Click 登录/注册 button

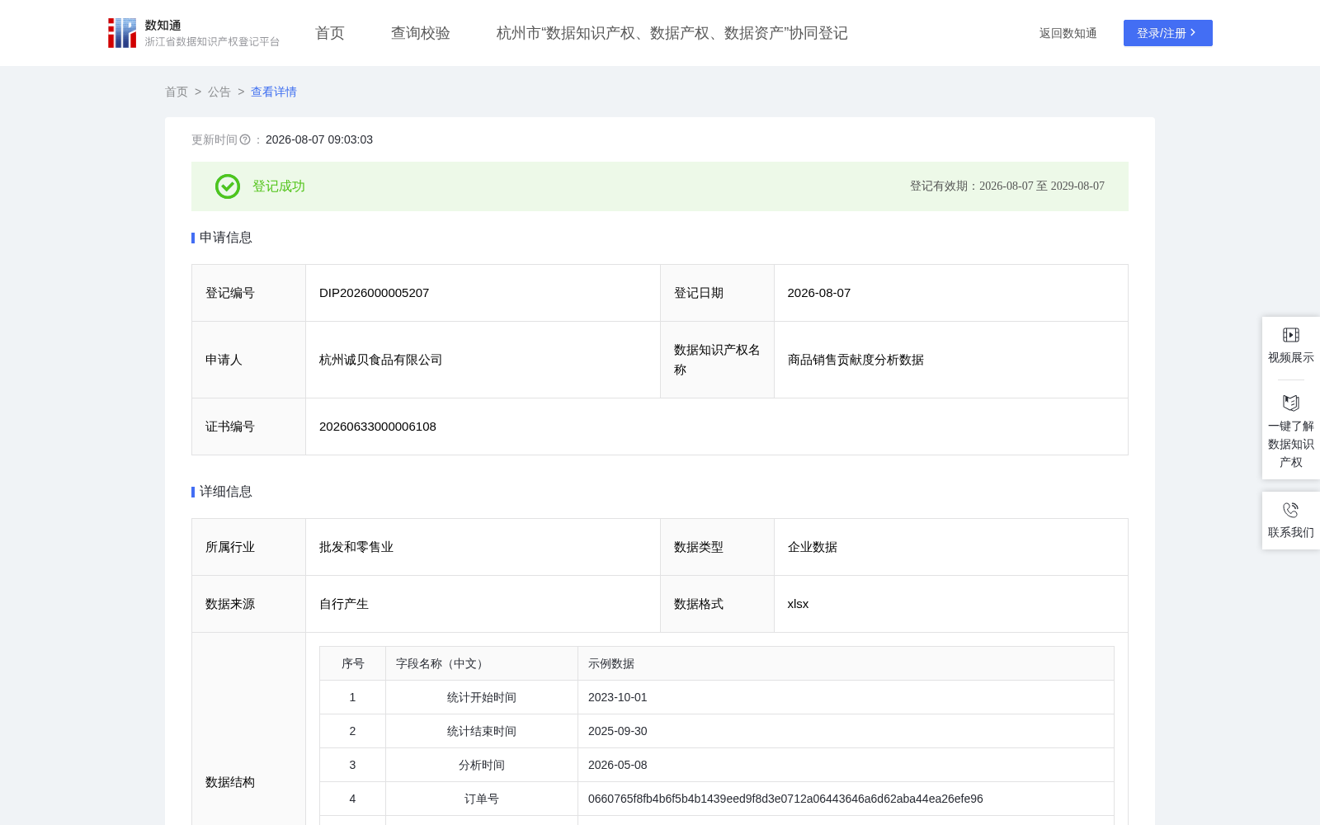point(1168,33)
